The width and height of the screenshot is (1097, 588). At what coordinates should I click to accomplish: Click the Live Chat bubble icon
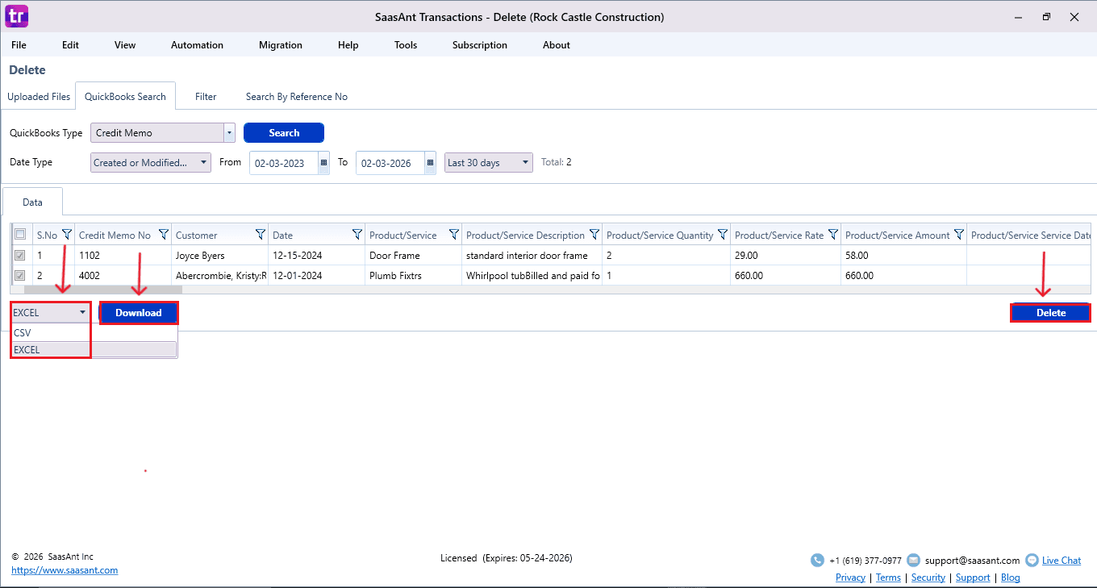click(x=1032, y=561)
